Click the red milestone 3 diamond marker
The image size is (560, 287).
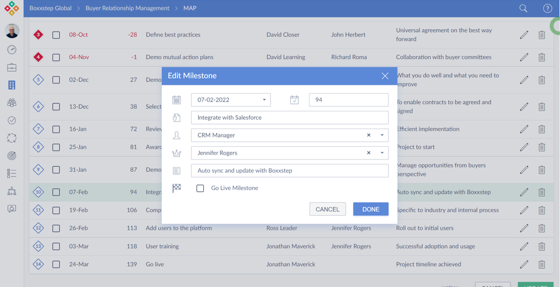click(x=38, y=34)
